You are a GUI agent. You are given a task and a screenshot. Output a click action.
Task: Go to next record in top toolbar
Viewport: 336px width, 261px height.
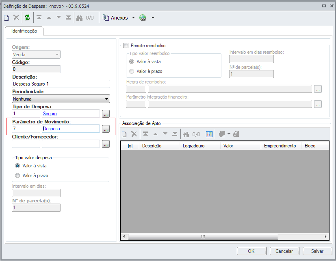click(59, 18)
